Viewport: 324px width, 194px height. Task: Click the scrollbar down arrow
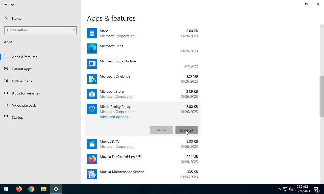[x=322, y=182]
